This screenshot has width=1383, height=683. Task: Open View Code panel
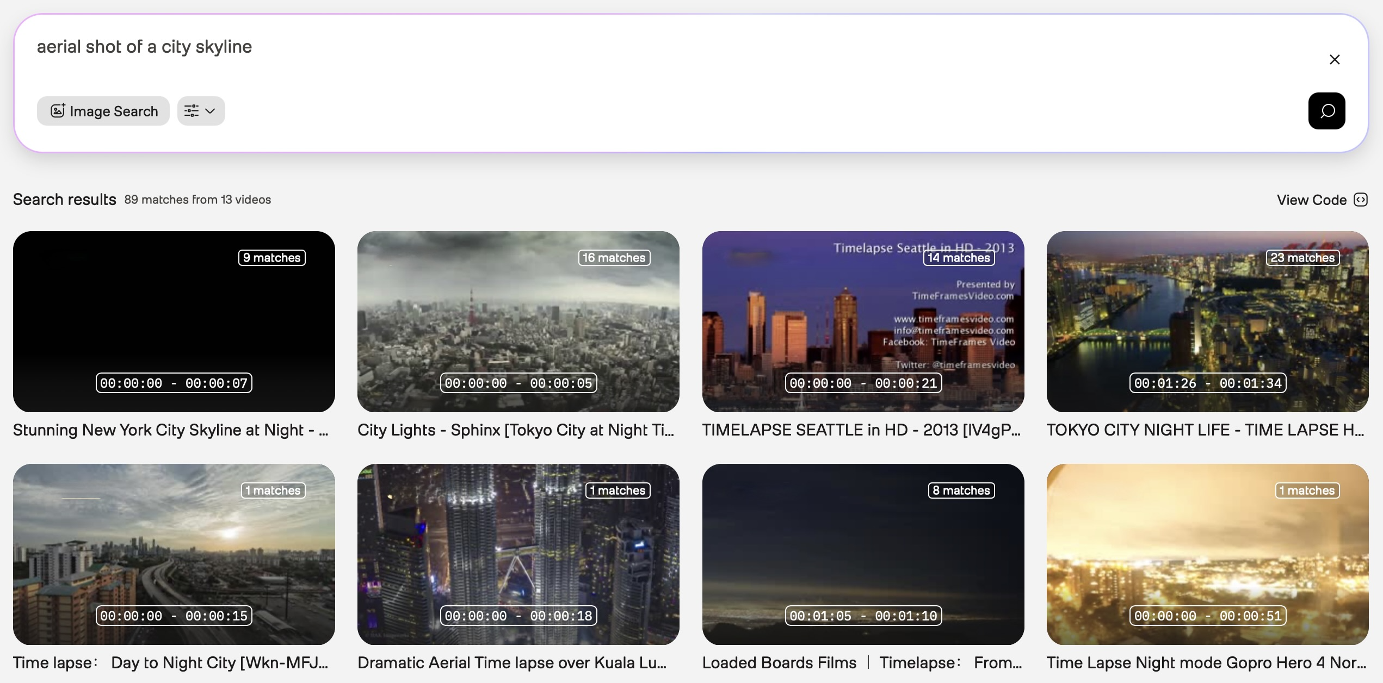coord(1311,200)
